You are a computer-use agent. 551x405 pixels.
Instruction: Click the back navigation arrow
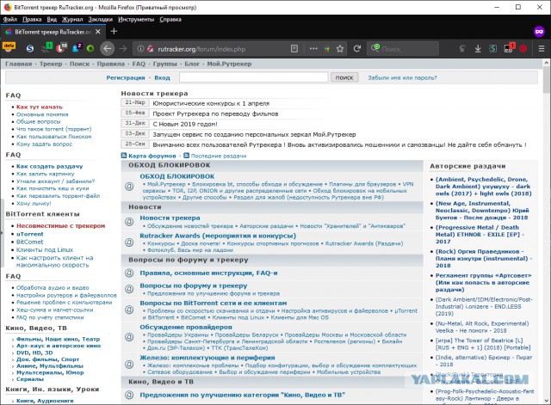click(x=108, y=49)
